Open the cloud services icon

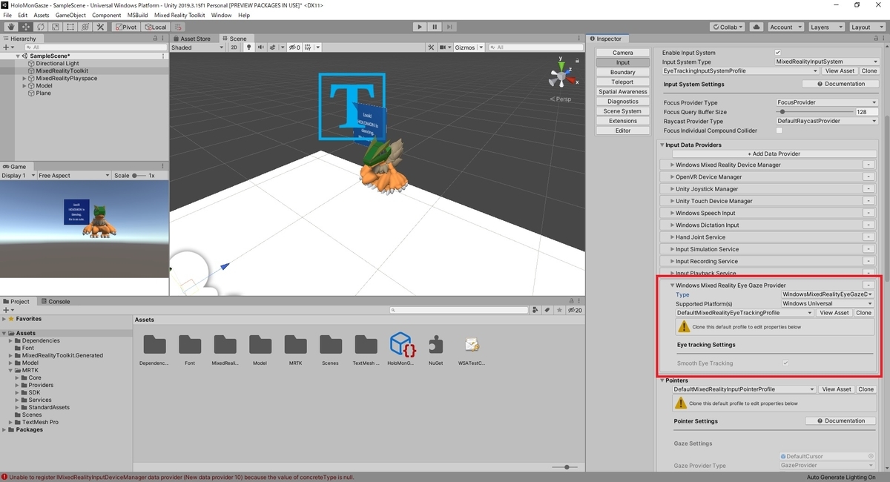(x=756, y=27)
